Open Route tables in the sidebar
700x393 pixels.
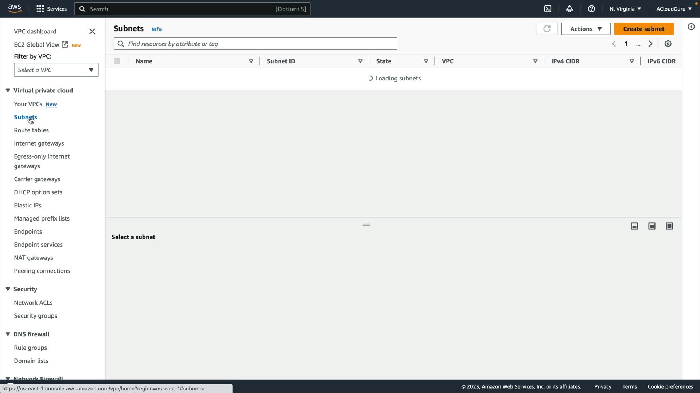pyautogui.click(x=31, y=130)
